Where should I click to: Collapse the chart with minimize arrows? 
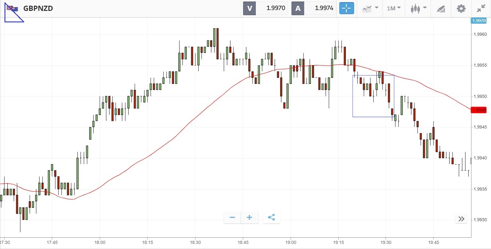pyautogui.click(x=481, y=8)
